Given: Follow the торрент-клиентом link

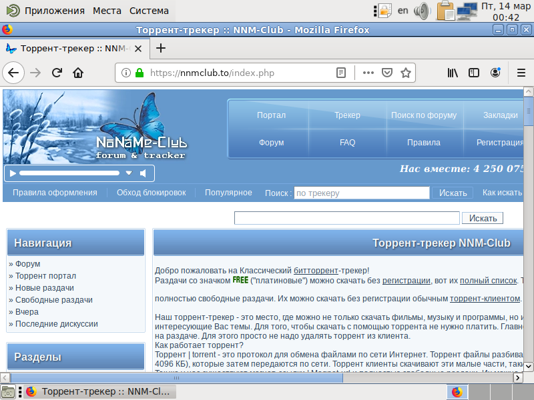Looking at the screenshot, I should pos(485,299).
